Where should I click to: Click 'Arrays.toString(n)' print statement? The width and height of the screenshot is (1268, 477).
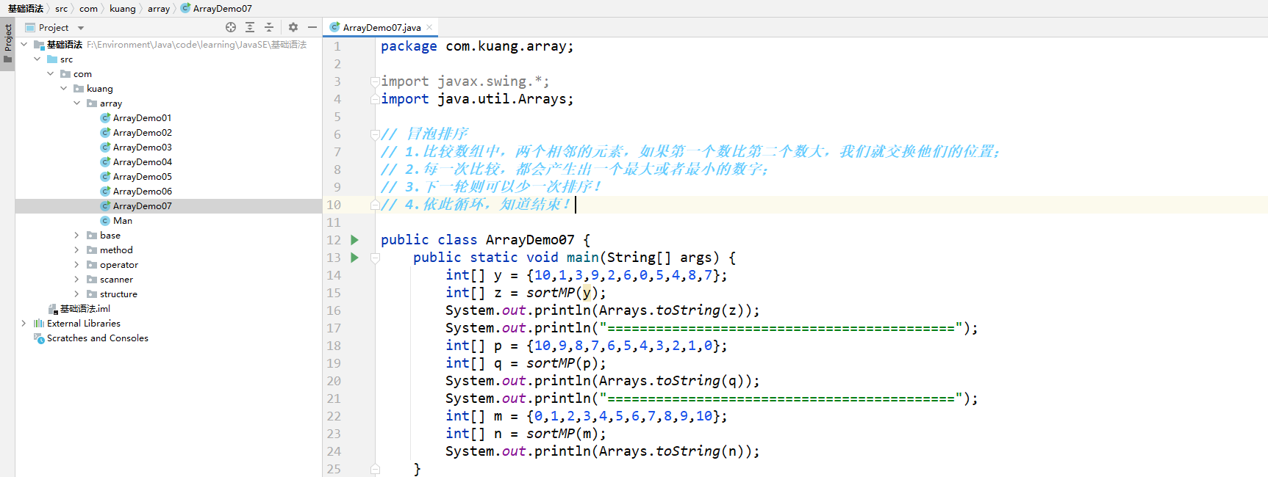click(602, 451)
